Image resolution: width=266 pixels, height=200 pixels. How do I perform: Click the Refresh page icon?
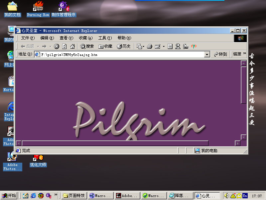[64, 46]
